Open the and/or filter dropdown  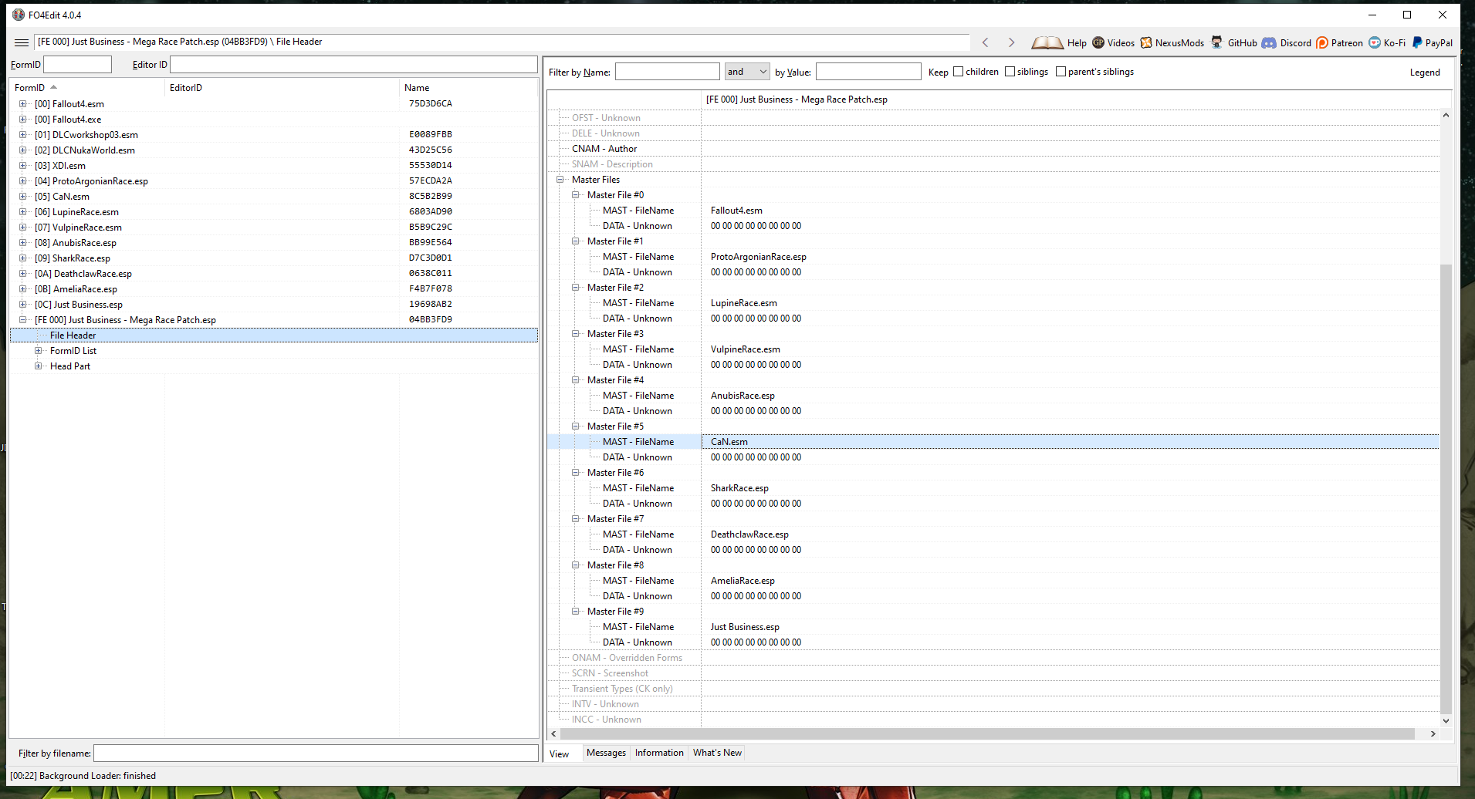747,72
